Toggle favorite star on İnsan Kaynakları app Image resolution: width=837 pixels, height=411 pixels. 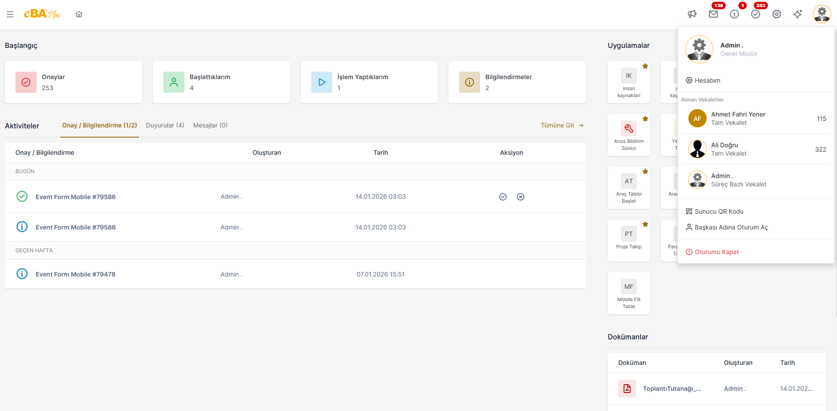(x=645, y=66)
